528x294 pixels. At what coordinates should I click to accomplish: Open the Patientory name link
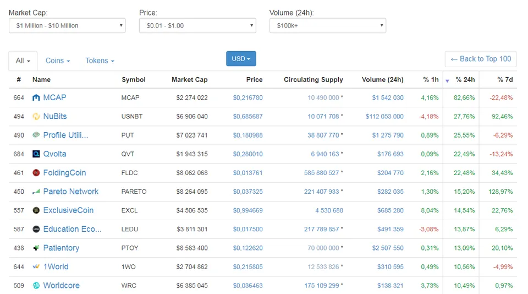point(61,248)
